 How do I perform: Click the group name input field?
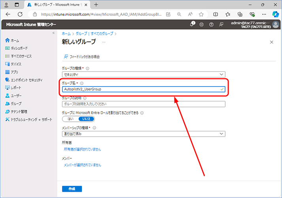144,89
